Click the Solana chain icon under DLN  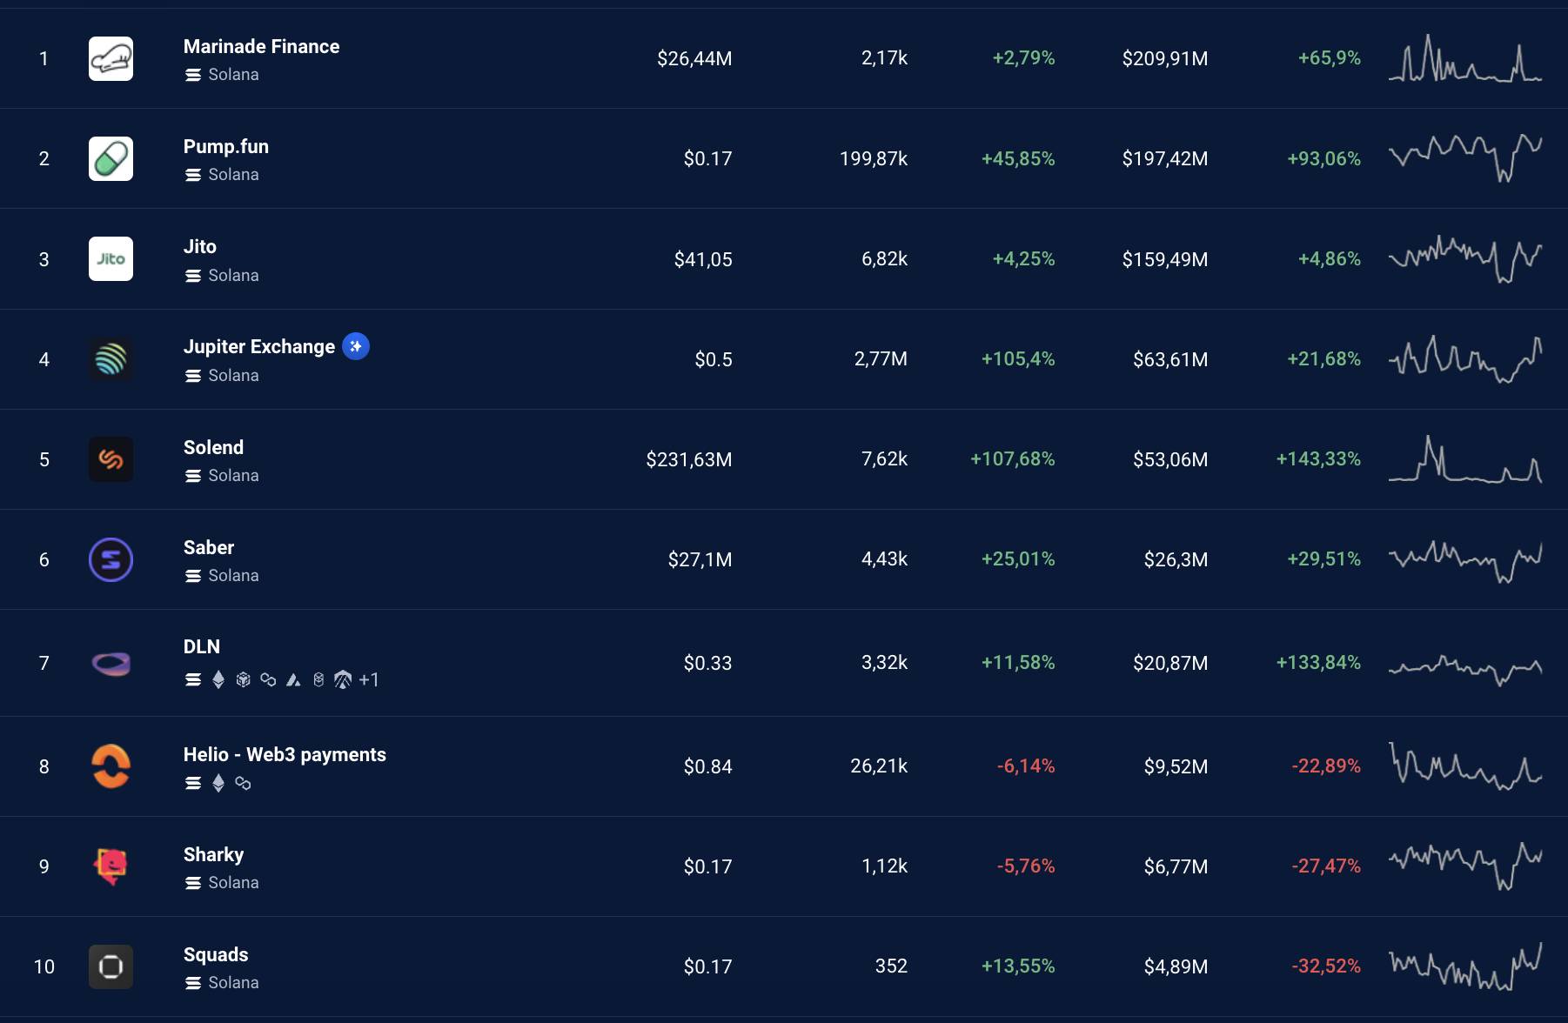(x=193, y=679)
